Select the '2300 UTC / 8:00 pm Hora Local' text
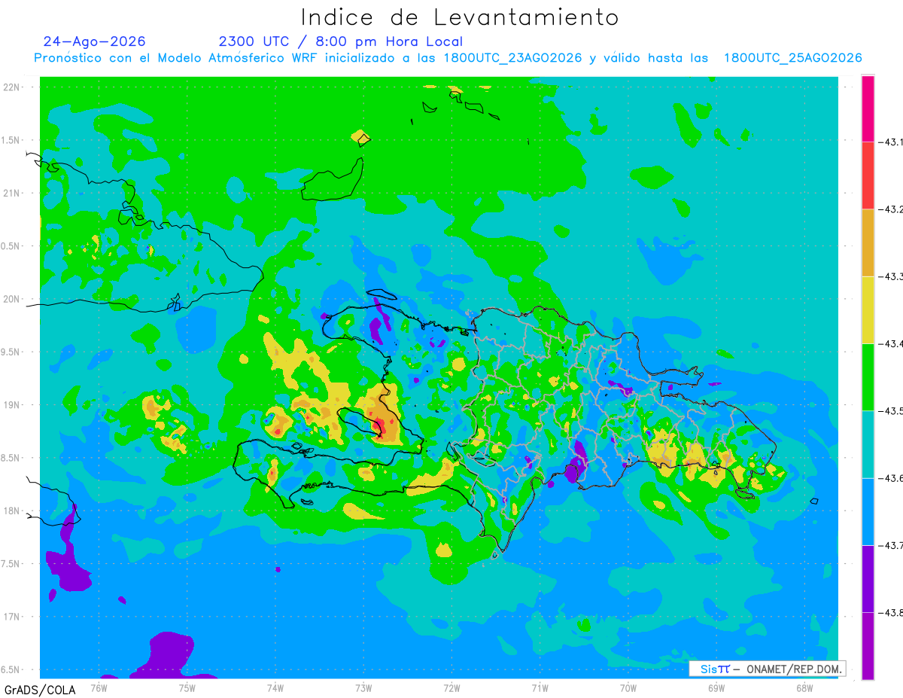 [x=341, y=42]
